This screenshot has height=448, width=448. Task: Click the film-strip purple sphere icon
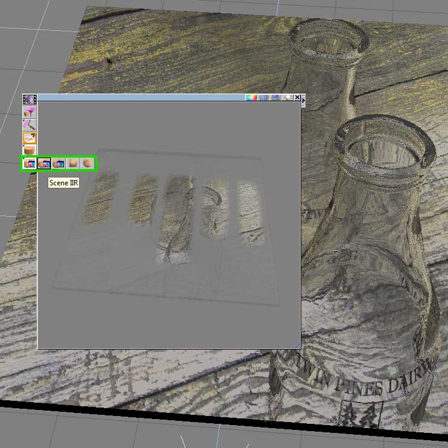point(30,100)
